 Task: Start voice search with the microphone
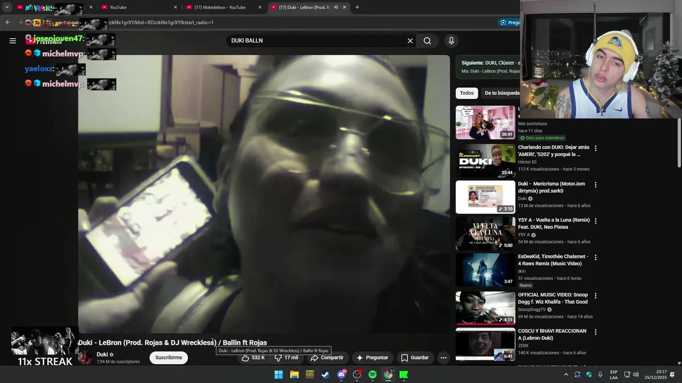point(451,40)
